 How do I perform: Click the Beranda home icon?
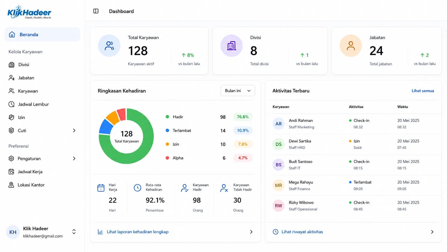coord(12,34)
